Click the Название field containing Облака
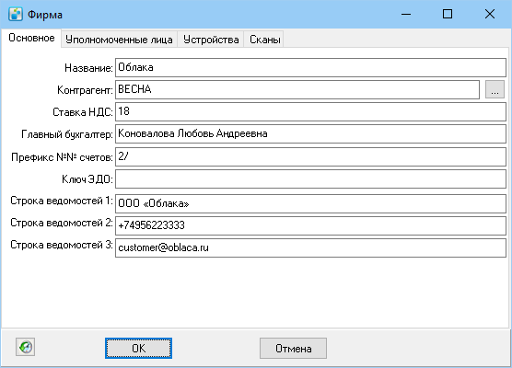Viewport: 512px width, 368px height. coord(310,67)
